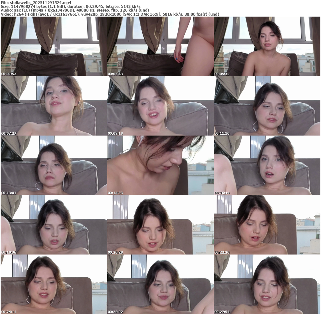Select the Video h264 stream info line
The image size is (321, 314).
[x=110, y=14]
